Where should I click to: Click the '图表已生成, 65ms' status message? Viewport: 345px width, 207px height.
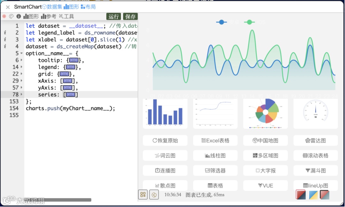205,195
